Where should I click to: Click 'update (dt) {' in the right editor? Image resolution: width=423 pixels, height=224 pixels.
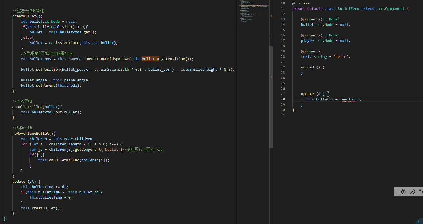pos(315,94)
